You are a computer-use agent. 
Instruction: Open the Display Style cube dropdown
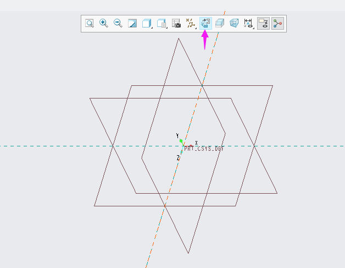click(147, 23)
